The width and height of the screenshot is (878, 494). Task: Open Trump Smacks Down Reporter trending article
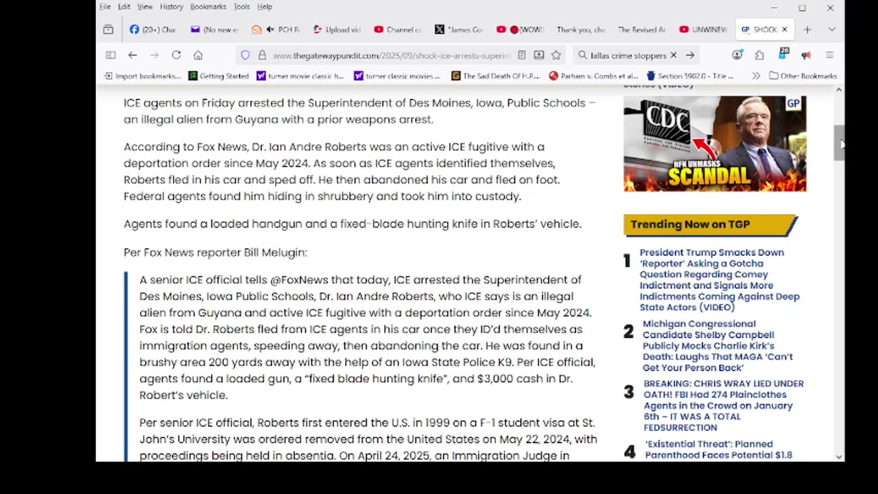(x=720, y=280)
